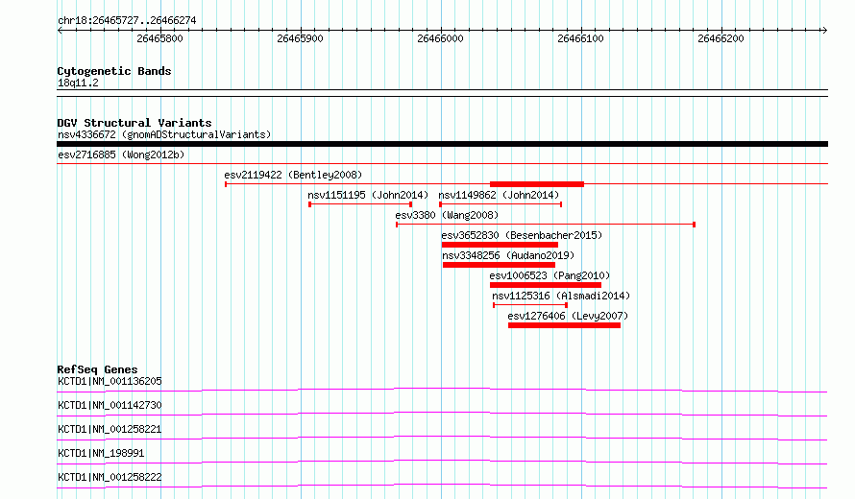Click the chr18:26465727..26466274 region label
Screen dimensions: 855x499
pos(127,20)
